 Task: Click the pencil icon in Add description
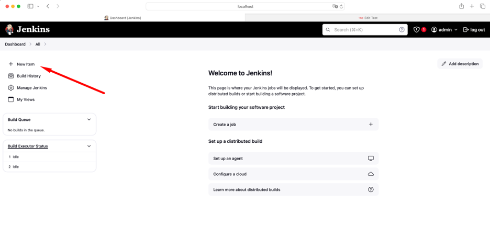coord(444,64)
